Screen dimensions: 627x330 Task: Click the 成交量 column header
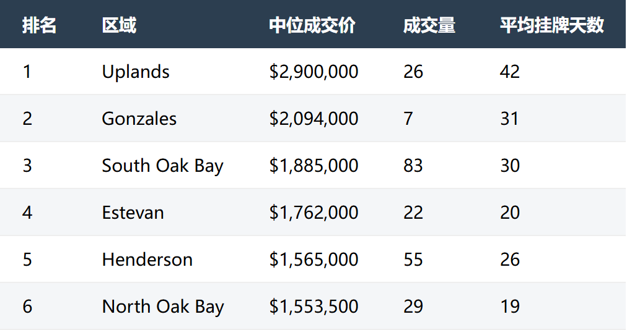click(429, 25)
